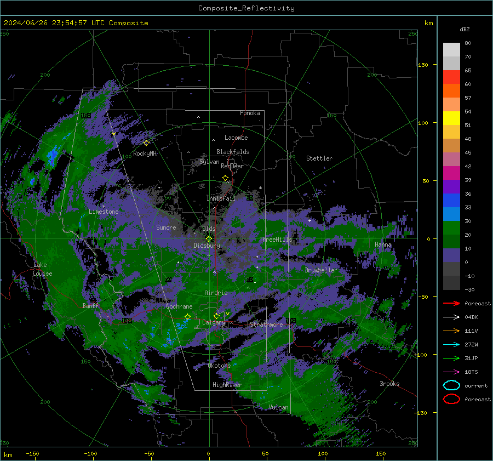This screenshot has width=493, height=461.
Task: Click the Limestone label
Action: tap(104, 212)
